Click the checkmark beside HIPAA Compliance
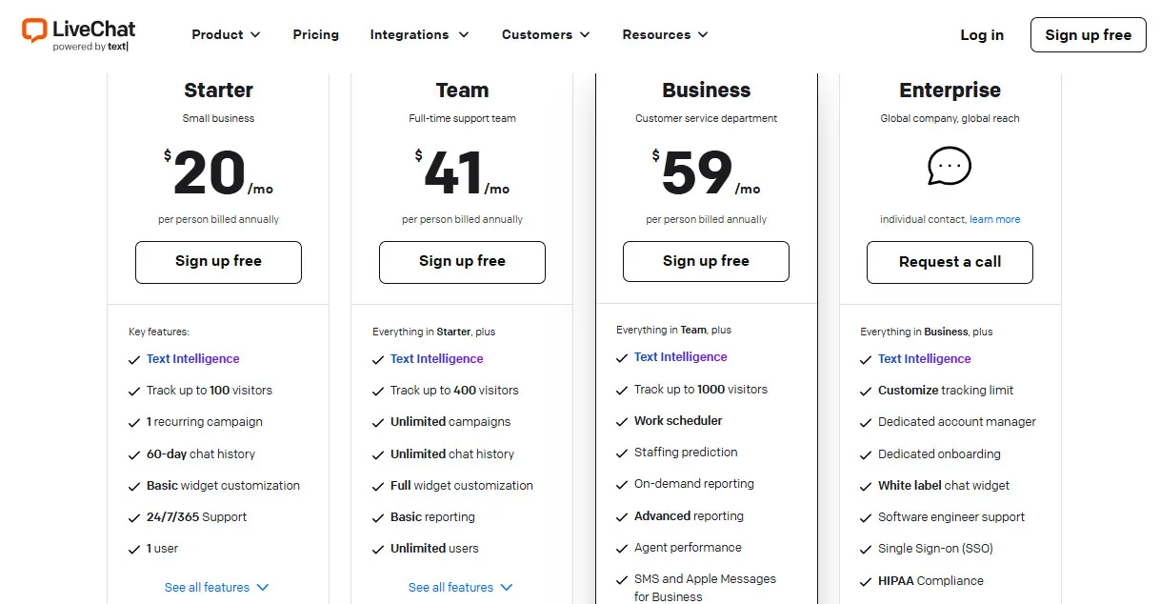 click(867, 580)
